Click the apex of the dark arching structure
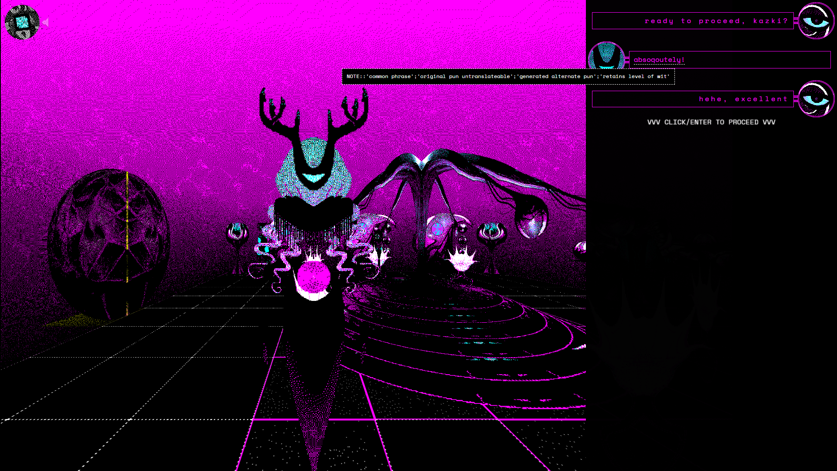Screen dimensions: 837x471 422,161
